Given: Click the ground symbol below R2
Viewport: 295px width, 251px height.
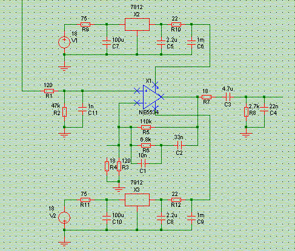Looking at the screenshot, I should click(64, 135).
